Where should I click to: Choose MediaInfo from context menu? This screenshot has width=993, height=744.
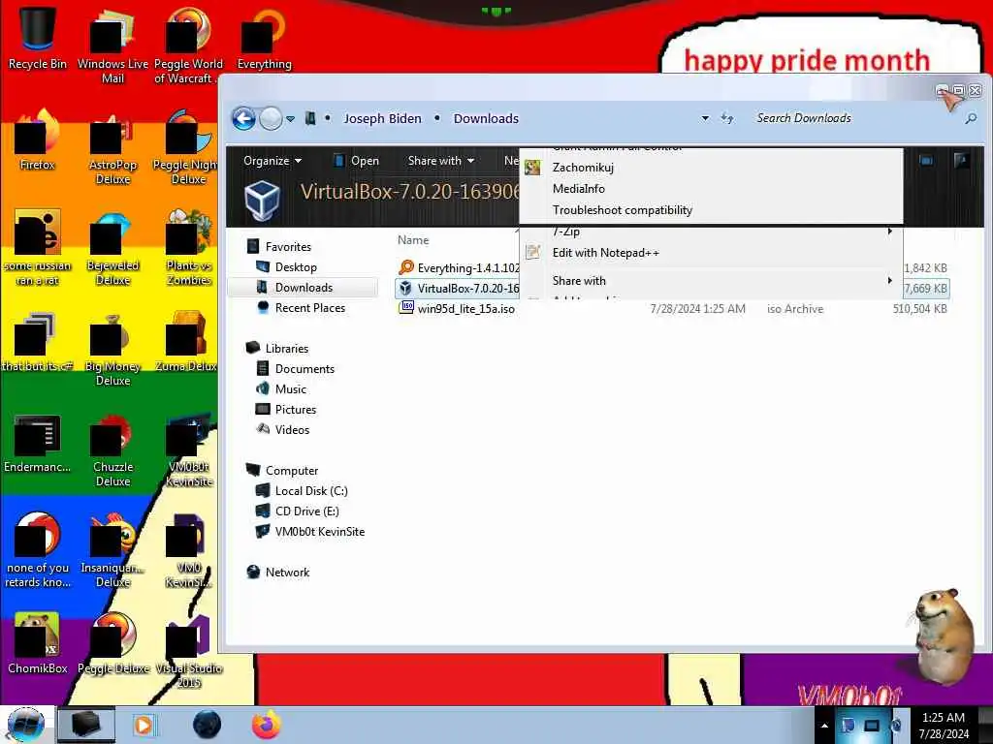coord(711,189)
